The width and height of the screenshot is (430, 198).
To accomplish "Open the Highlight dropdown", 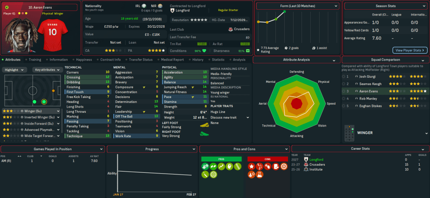I will [x=16, y=70].
